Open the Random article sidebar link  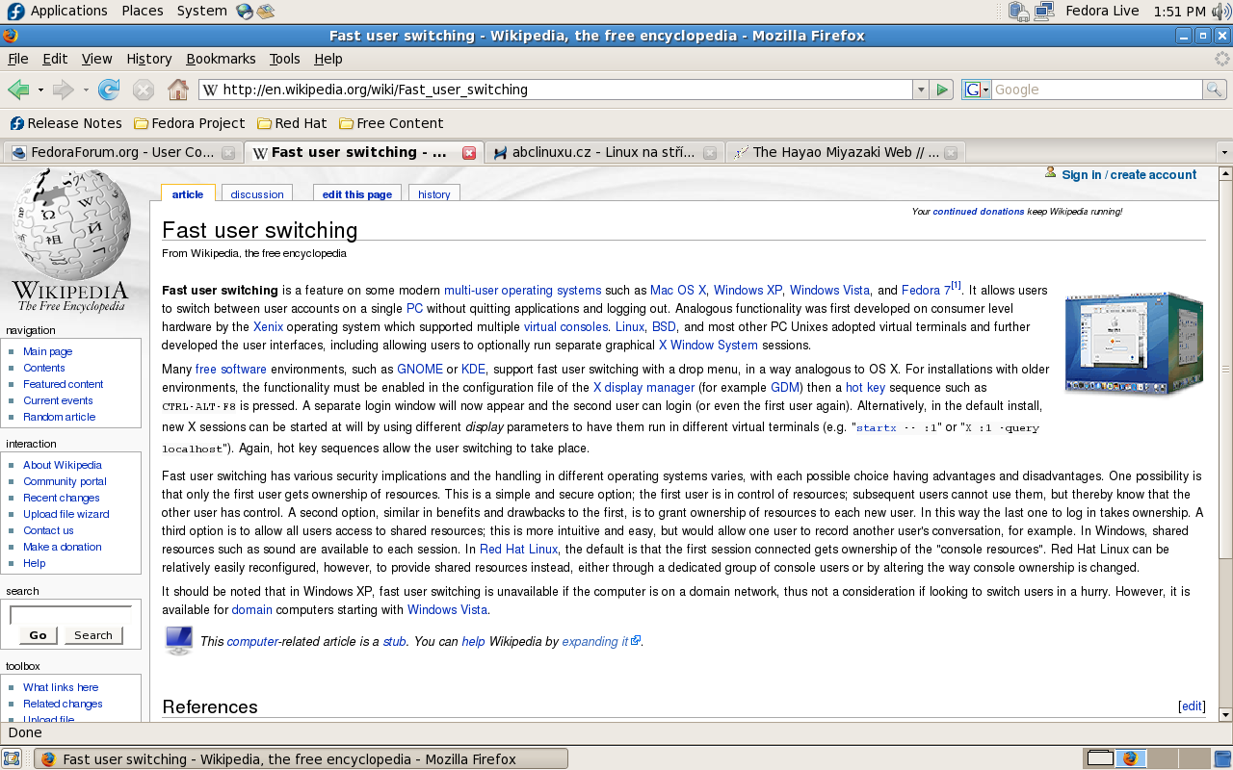(60, 417)
